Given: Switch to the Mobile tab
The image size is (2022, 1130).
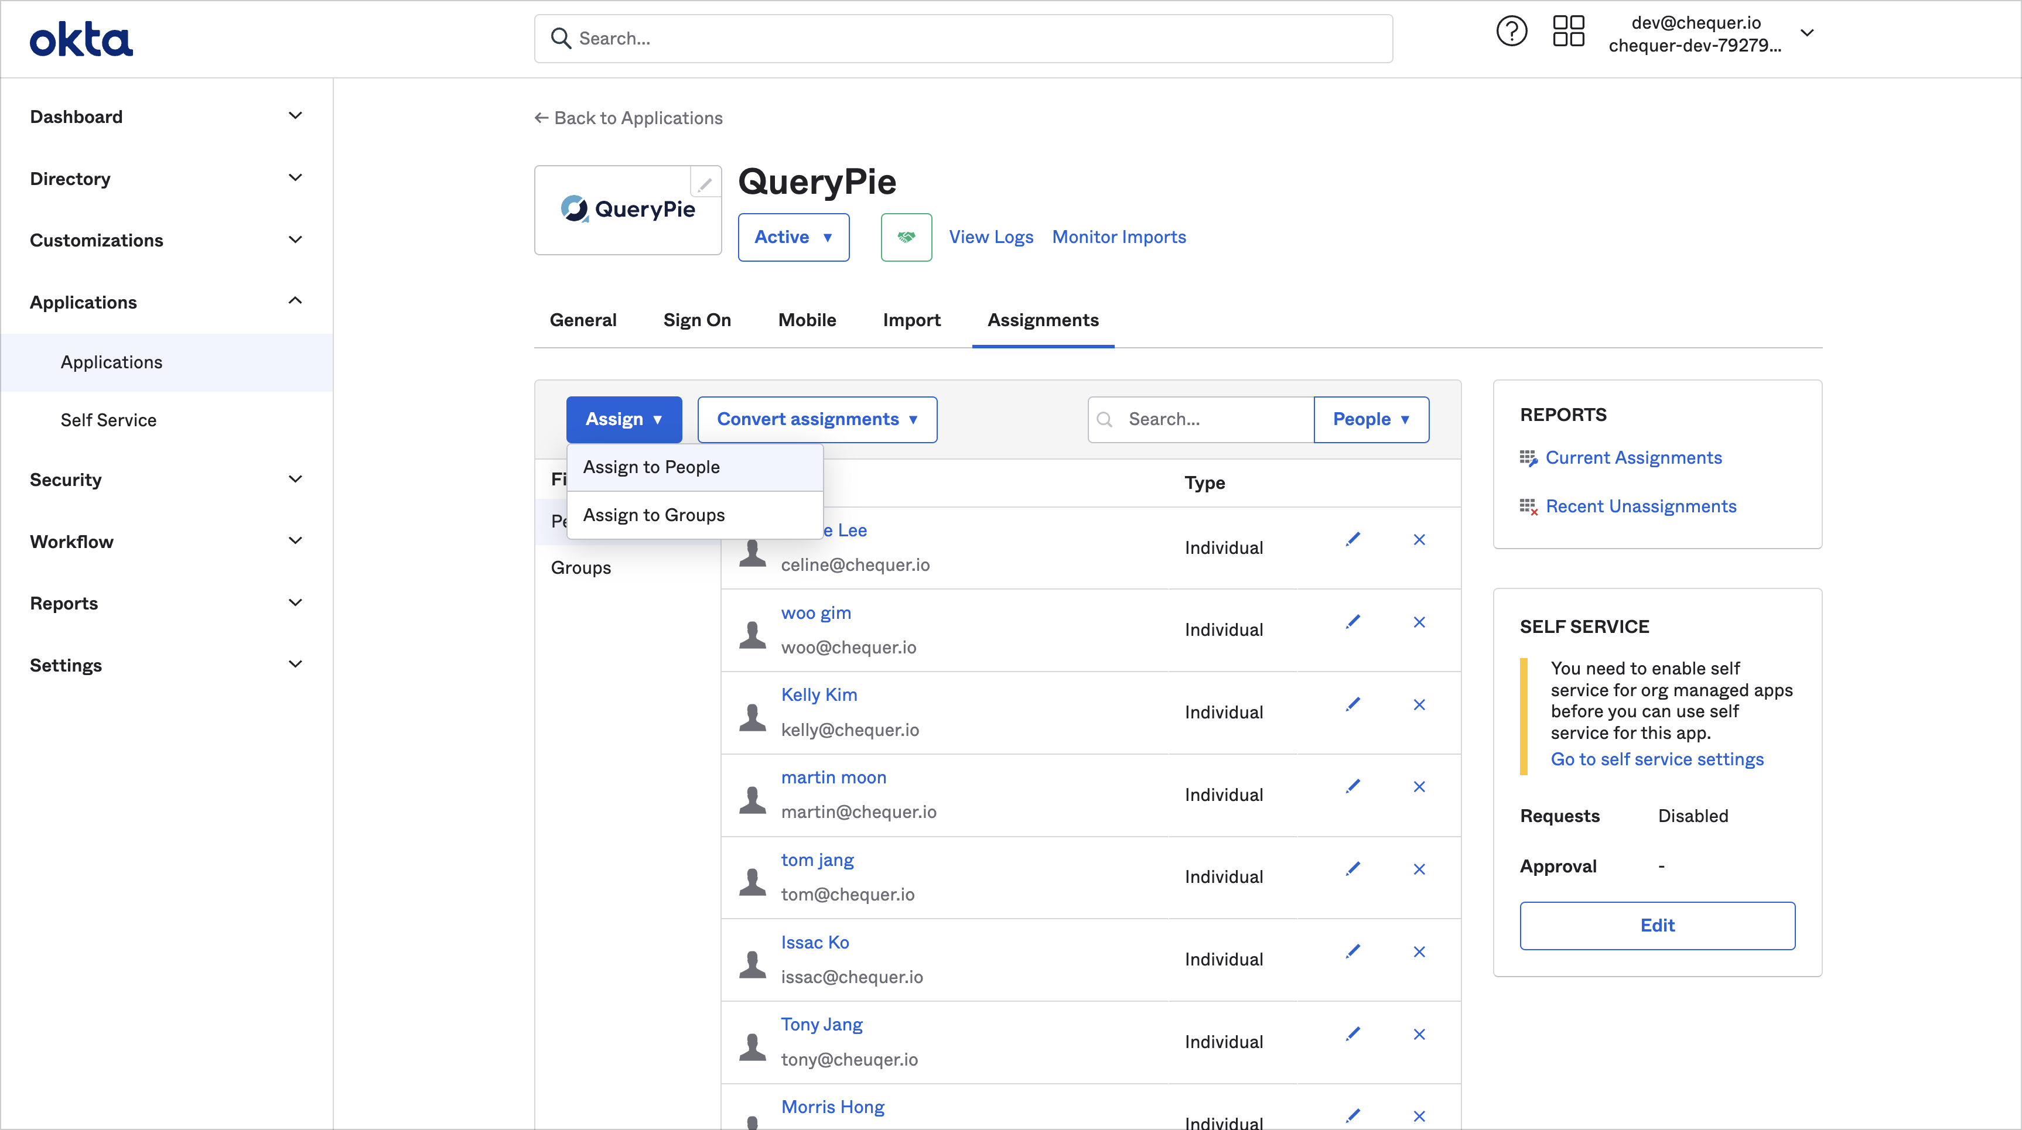Looking at the screenshot, I should tap(807, 320).
